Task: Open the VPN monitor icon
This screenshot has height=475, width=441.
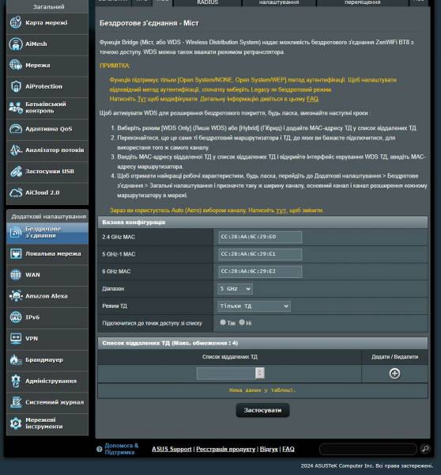Action: click(x=16, y=338)
